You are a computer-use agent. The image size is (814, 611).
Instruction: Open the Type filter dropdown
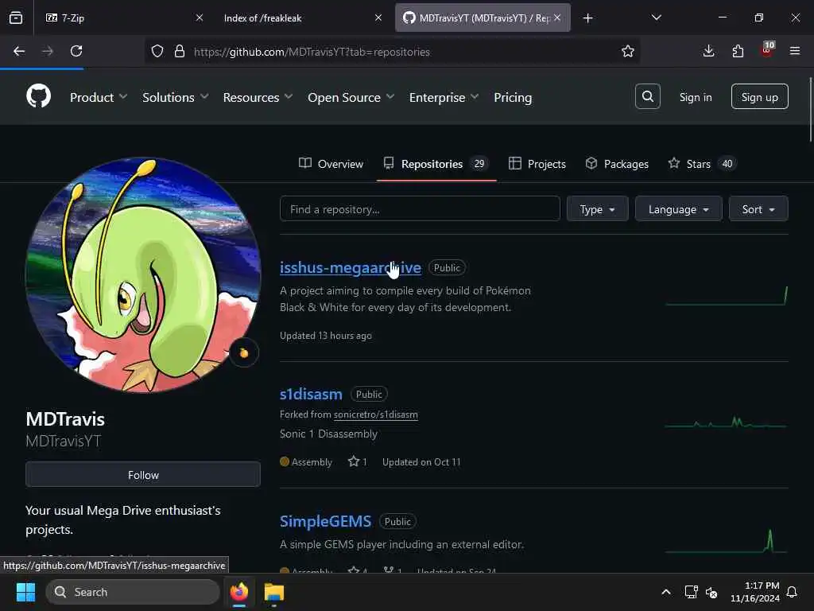[x=598, y=209]
